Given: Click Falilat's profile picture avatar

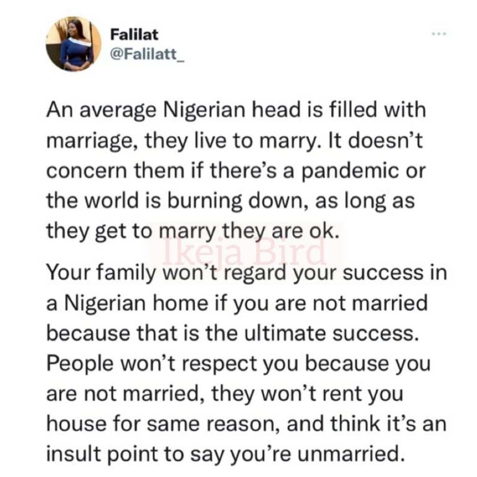Looking at the screenshot, I should click(x=73, y=44).
